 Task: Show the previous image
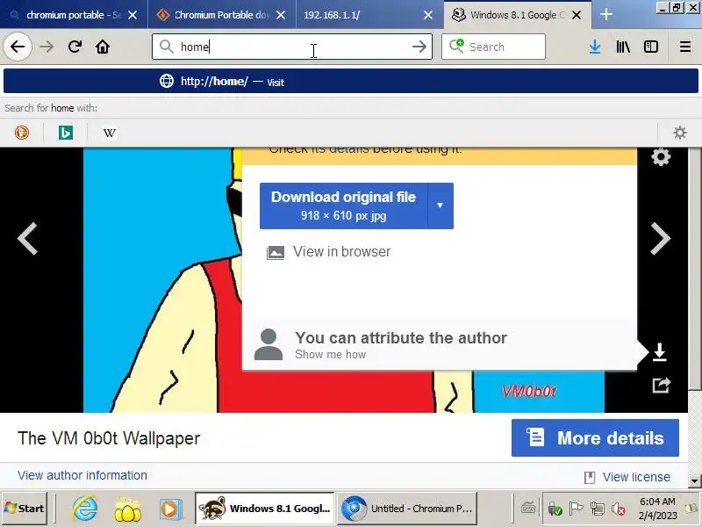(27, 238)
